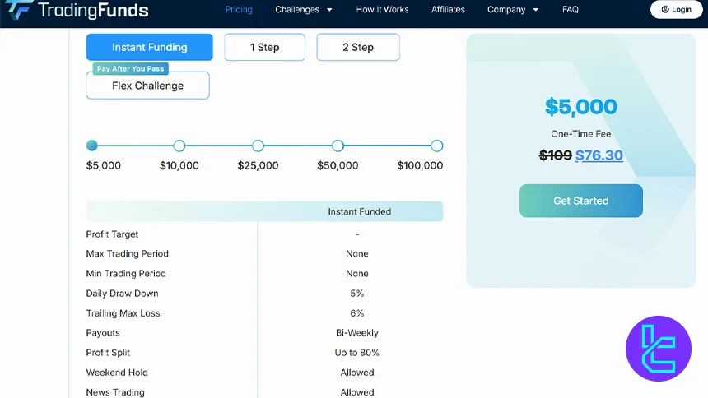Click the 6% Trailing Max Loss value
This screenshot has width=708, height=398.
[356, 313]
